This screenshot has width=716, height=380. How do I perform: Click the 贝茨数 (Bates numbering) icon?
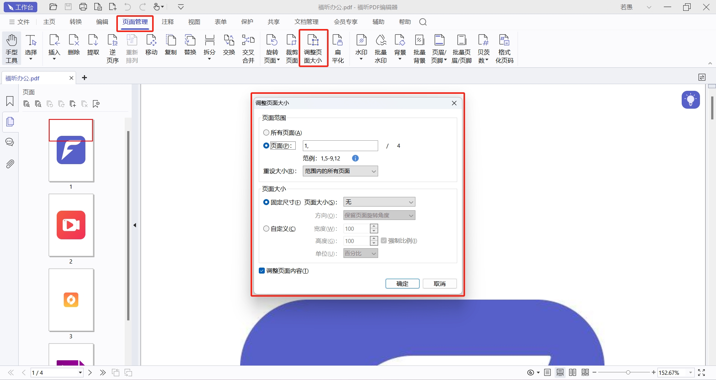pyautogui.click(x=483, y=48)
